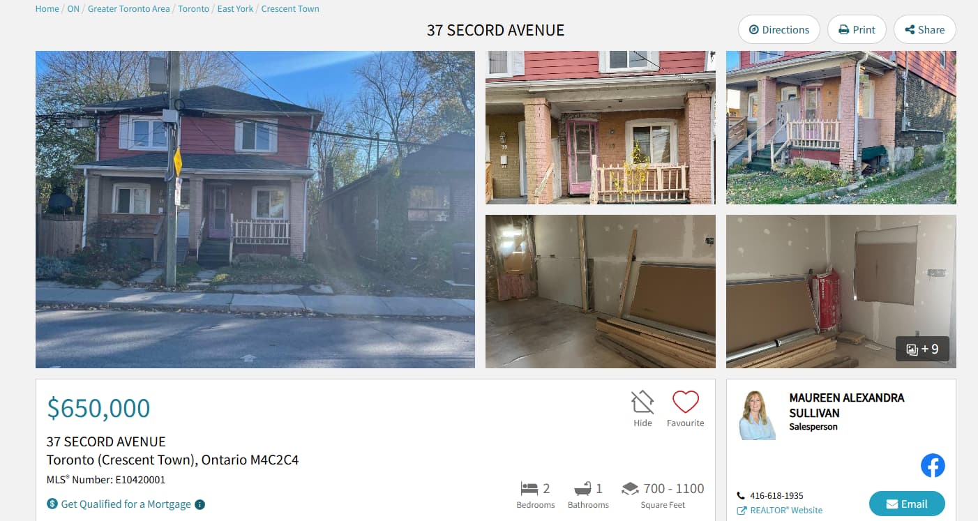Viewport: 978px width, 521px height.
Task: Hide this listing with the Hide icon
Action: click(x=642, y=402)
